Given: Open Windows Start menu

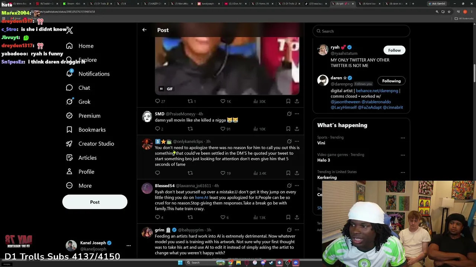Looking at the screenshot, I should (180, 263).
